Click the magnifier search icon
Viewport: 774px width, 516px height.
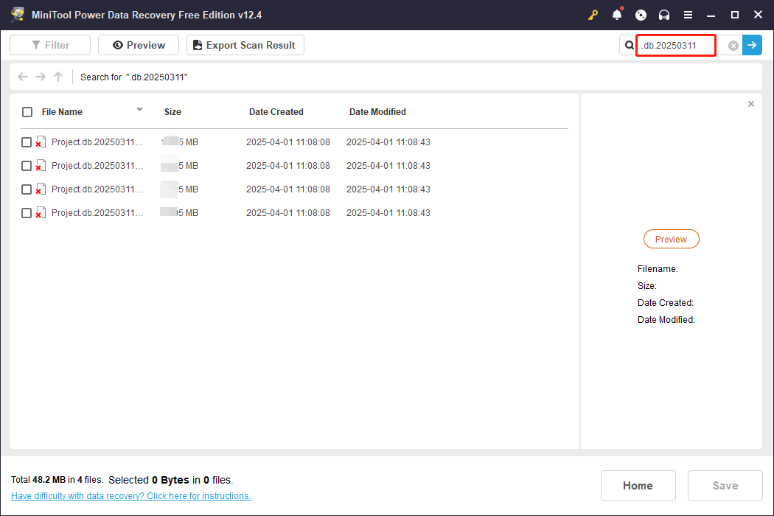(x=630, y=46)
